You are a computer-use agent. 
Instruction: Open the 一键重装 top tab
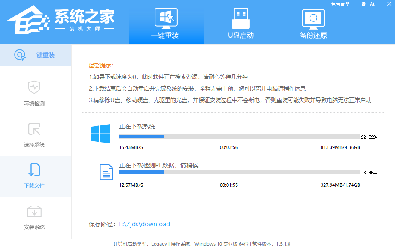click(x=165, y=23)
